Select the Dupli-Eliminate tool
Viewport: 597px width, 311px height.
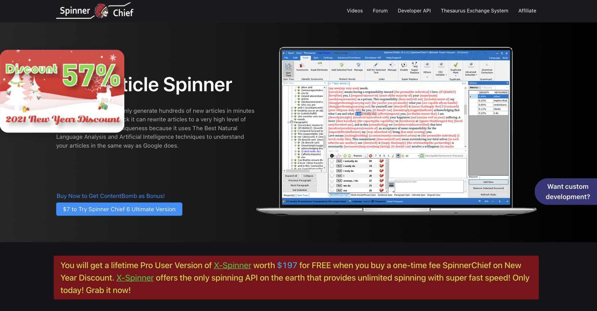click(x=319, y=67)
